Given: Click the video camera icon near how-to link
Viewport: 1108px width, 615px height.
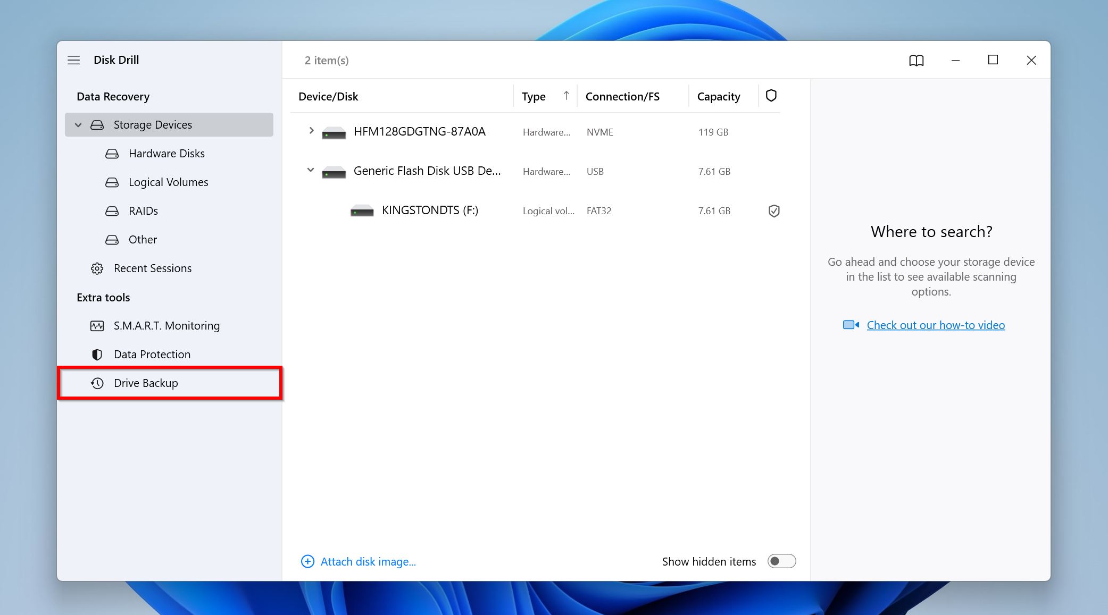Looking at the screenshot, I should point(851,325).
